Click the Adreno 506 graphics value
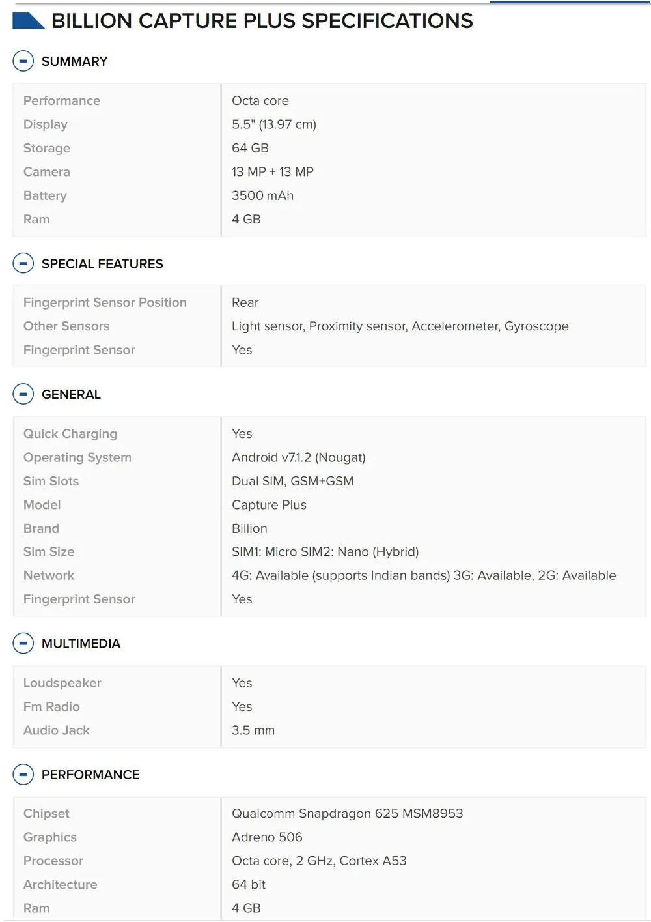This screenshot has width=651, height=922. (x=267, y=837)
